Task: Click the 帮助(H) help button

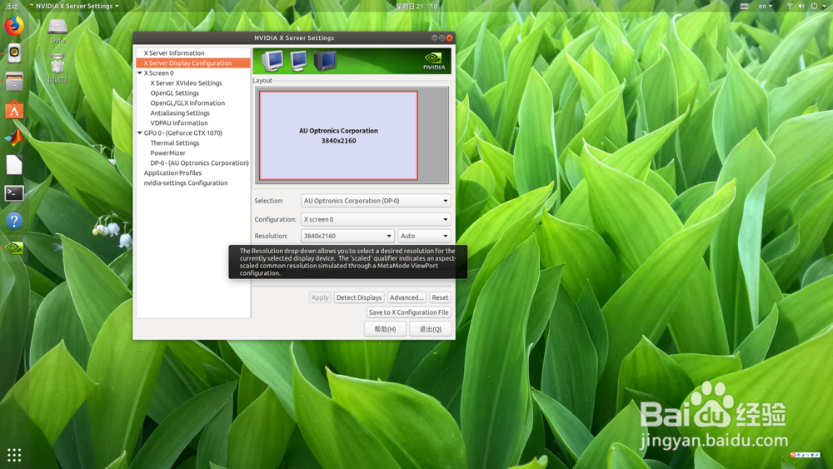Action: point(385,329)
